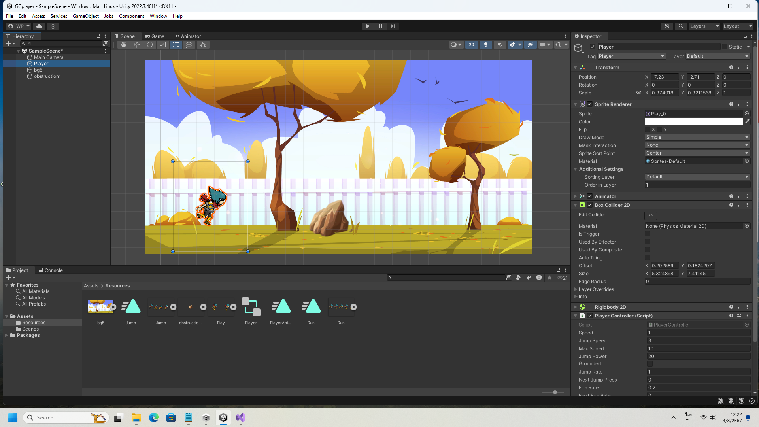Open the Layers dropdown in top toolbar
Screen dimensions: 759x427
click(x=704, y=26)
